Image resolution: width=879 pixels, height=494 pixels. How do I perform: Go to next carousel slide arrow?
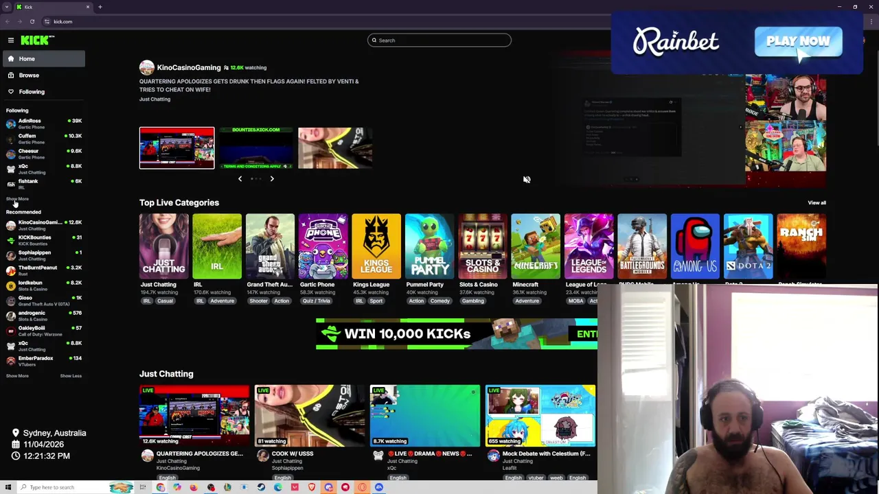click(x=272, y=179)
